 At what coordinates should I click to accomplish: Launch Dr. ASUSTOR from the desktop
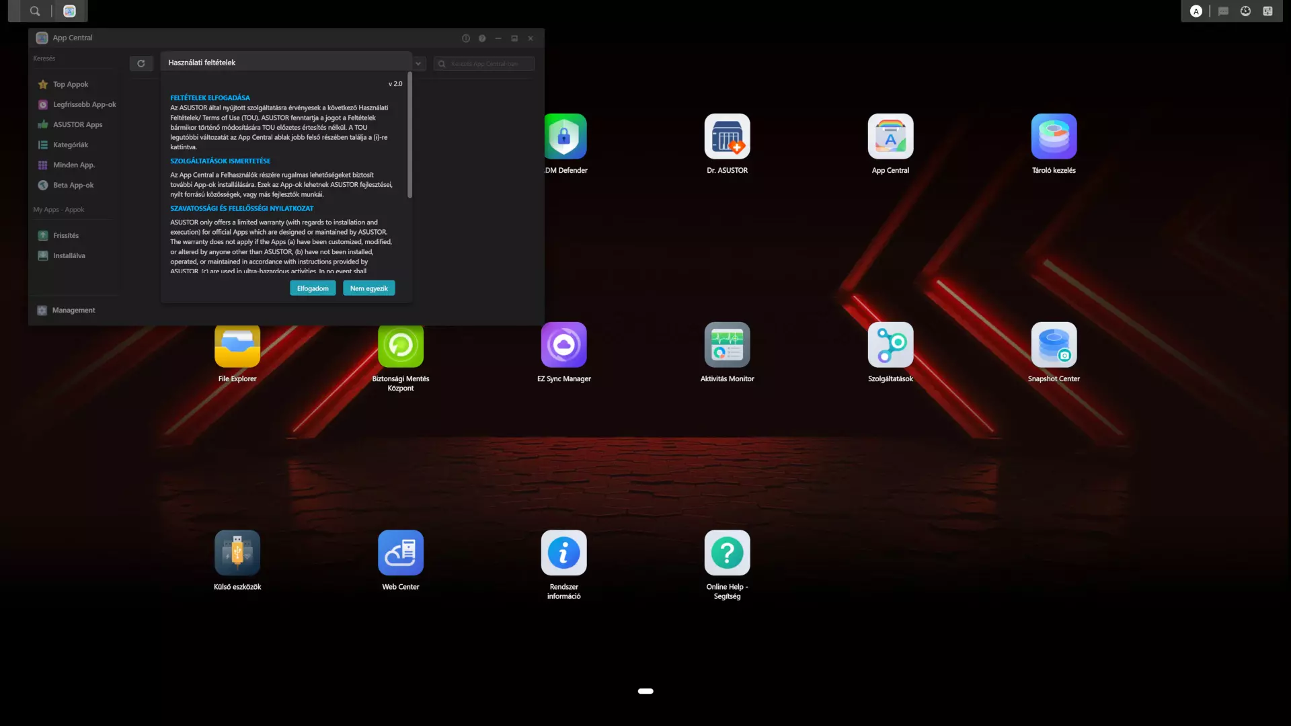pos(727,136)
